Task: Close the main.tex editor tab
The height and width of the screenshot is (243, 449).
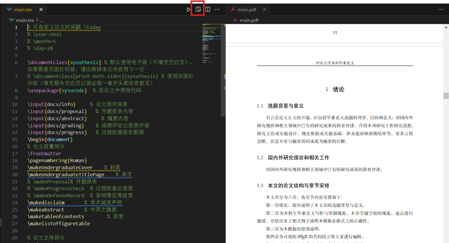Action: pyautogui.click(x=41, y=9)
